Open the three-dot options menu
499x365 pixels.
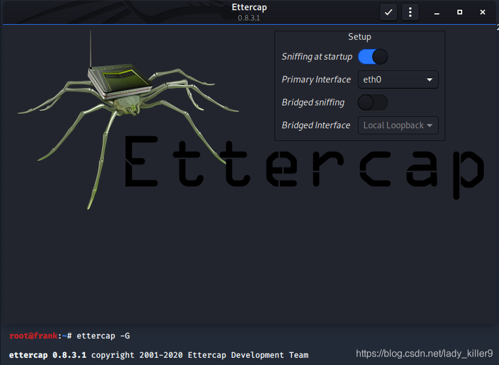coord(410,13)
